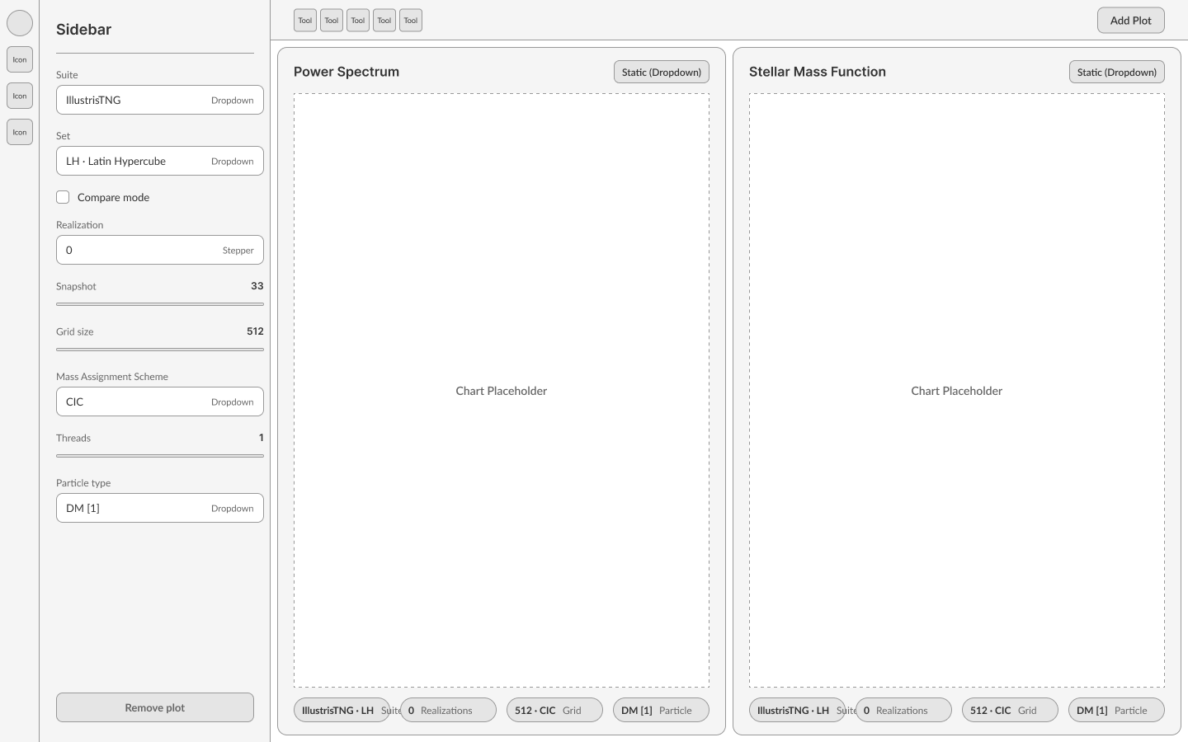Click the middle Icon button in the left rail
This screenshot has height=742, width=1188.
pyautogui.click(x=20, y=96)
